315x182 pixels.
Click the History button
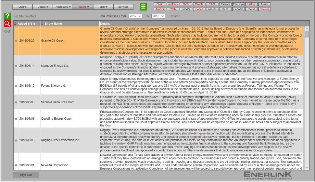click(251, 4)
